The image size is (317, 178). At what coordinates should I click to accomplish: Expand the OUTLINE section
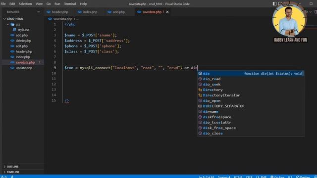(x=12, y=167)
